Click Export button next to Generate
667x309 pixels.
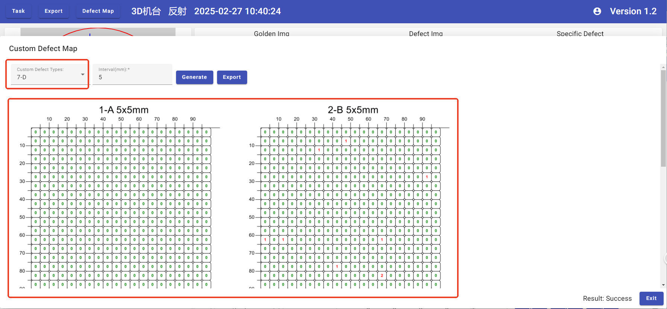click(232, 77)
